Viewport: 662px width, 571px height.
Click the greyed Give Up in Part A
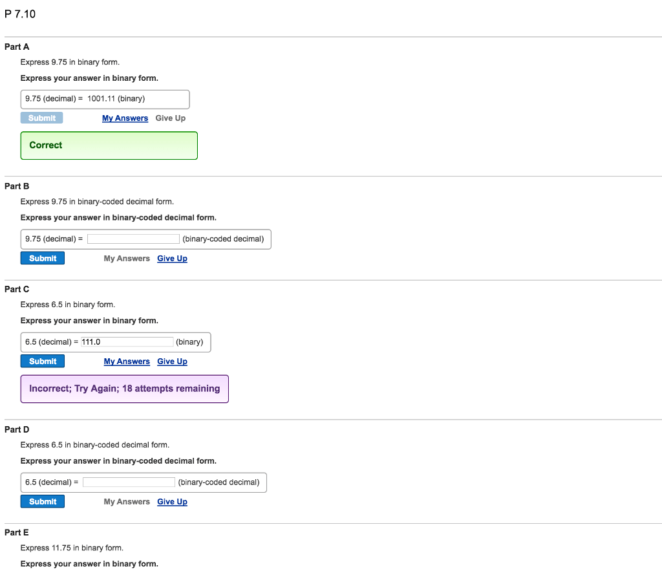pos(171,118)
